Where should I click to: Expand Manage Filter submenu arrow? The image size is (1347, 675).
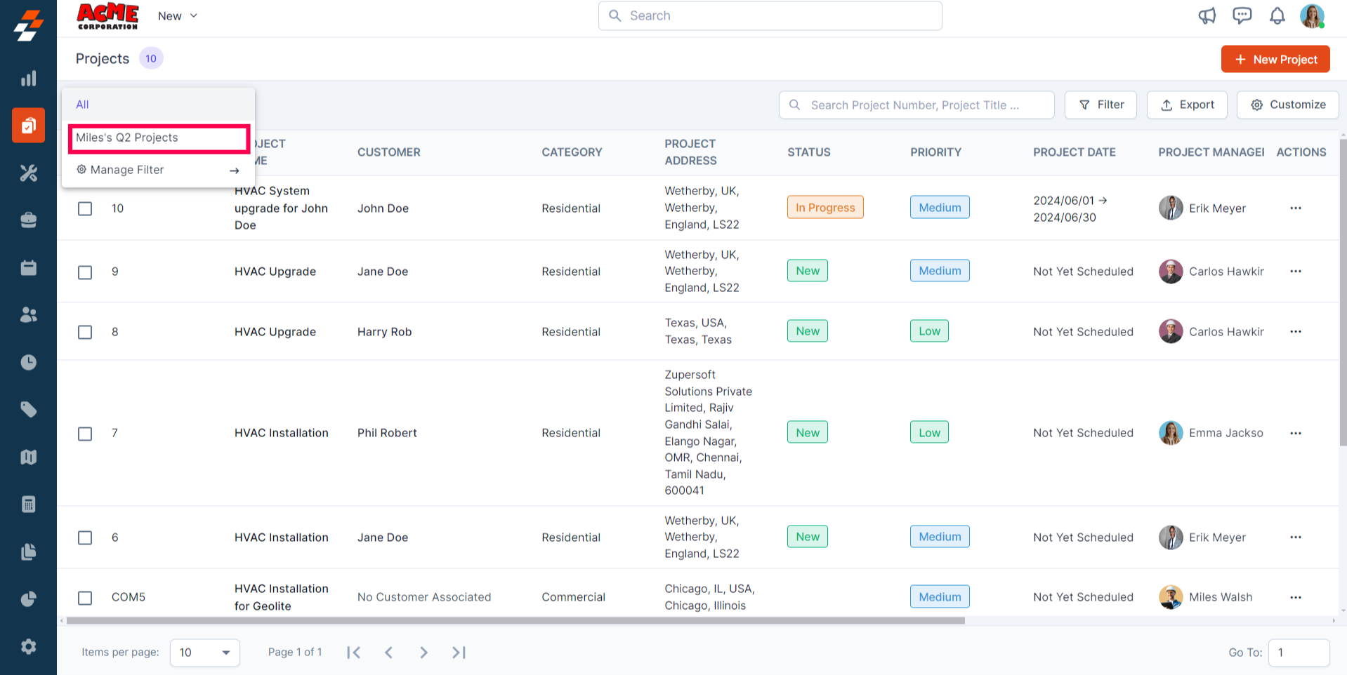coord(234,171)
